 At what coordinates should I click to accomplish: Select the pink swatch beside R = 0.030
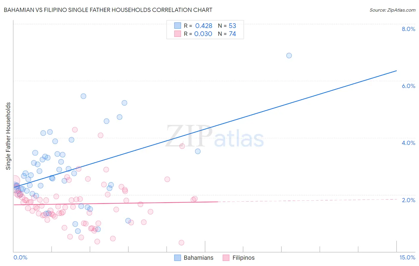(178, 34)
